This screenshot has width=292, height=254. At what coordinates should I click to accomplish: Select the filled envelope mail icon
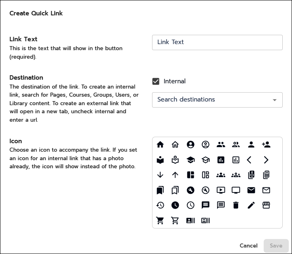pyautogui.click(x=251, y=190)
